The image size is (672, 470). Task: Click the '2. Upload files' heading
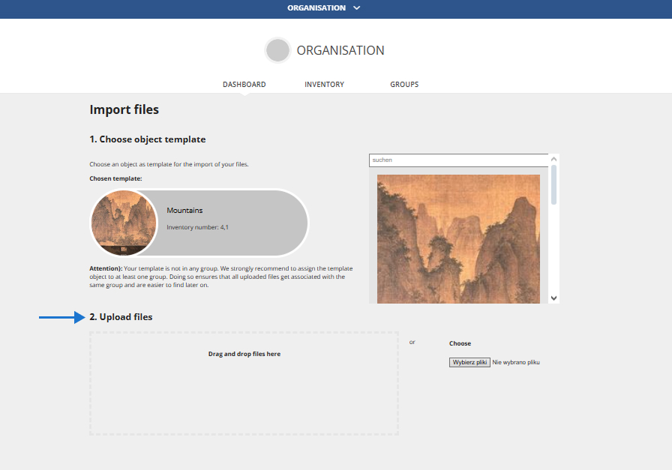pos(121,317)
